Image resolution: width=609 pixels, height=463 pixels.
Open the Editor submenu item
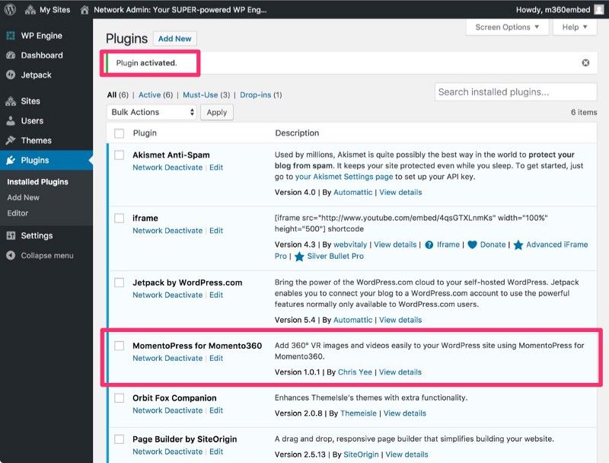point(18,213)
